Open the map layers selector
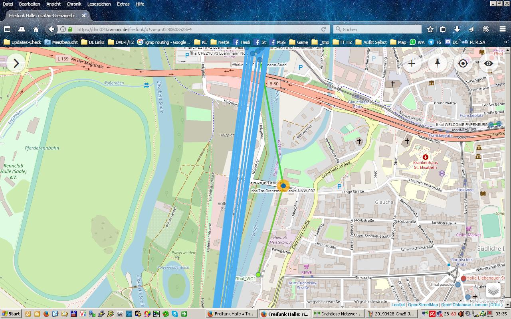This screenshot has width=511, height=319. pos(493,290)
